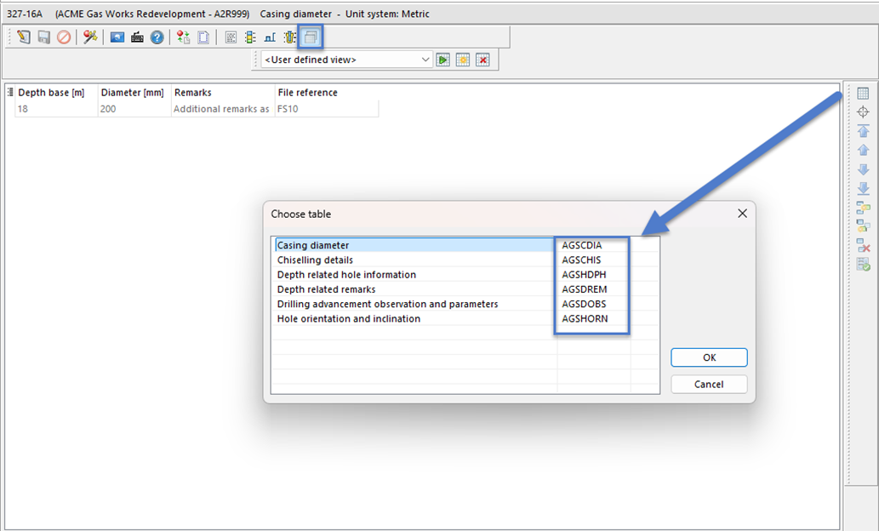Open help with the blue question mark

pyautogui.click(x=157, y=37)
